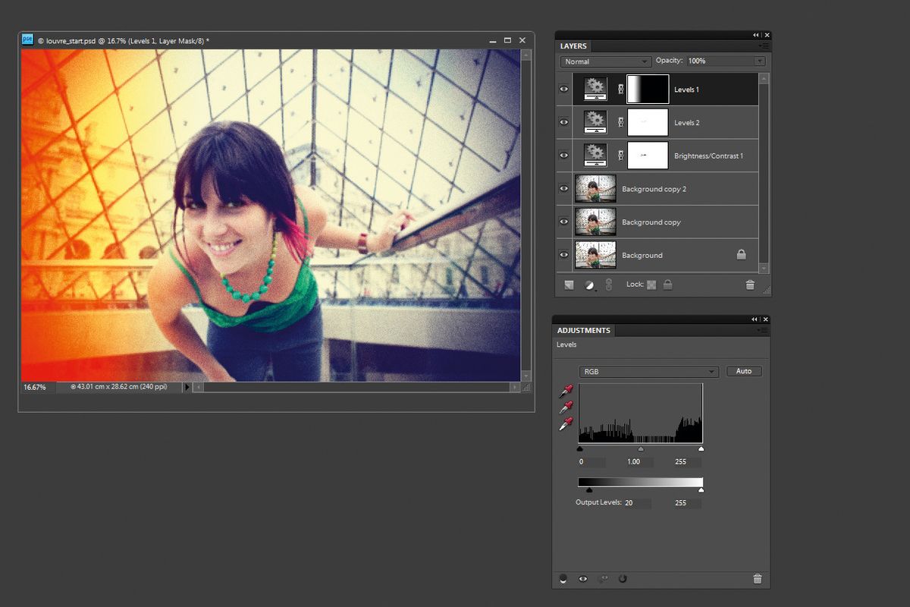Open the RGB channel dropdown
This screenshot has height=607, width=910.
648,371
